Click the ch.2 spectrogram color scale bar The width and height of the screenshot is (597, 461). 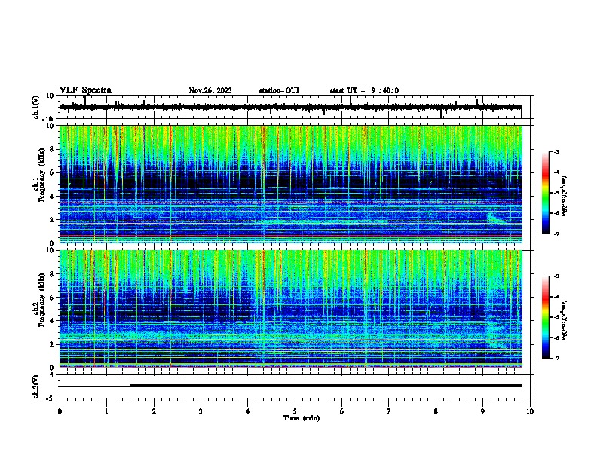click(x=546, y=317)
